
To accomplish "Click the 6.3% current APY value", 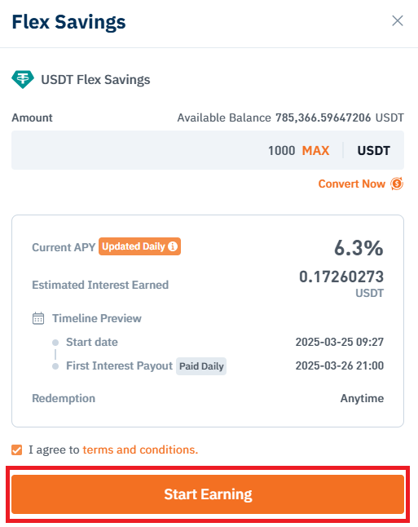I will point(359,248).
